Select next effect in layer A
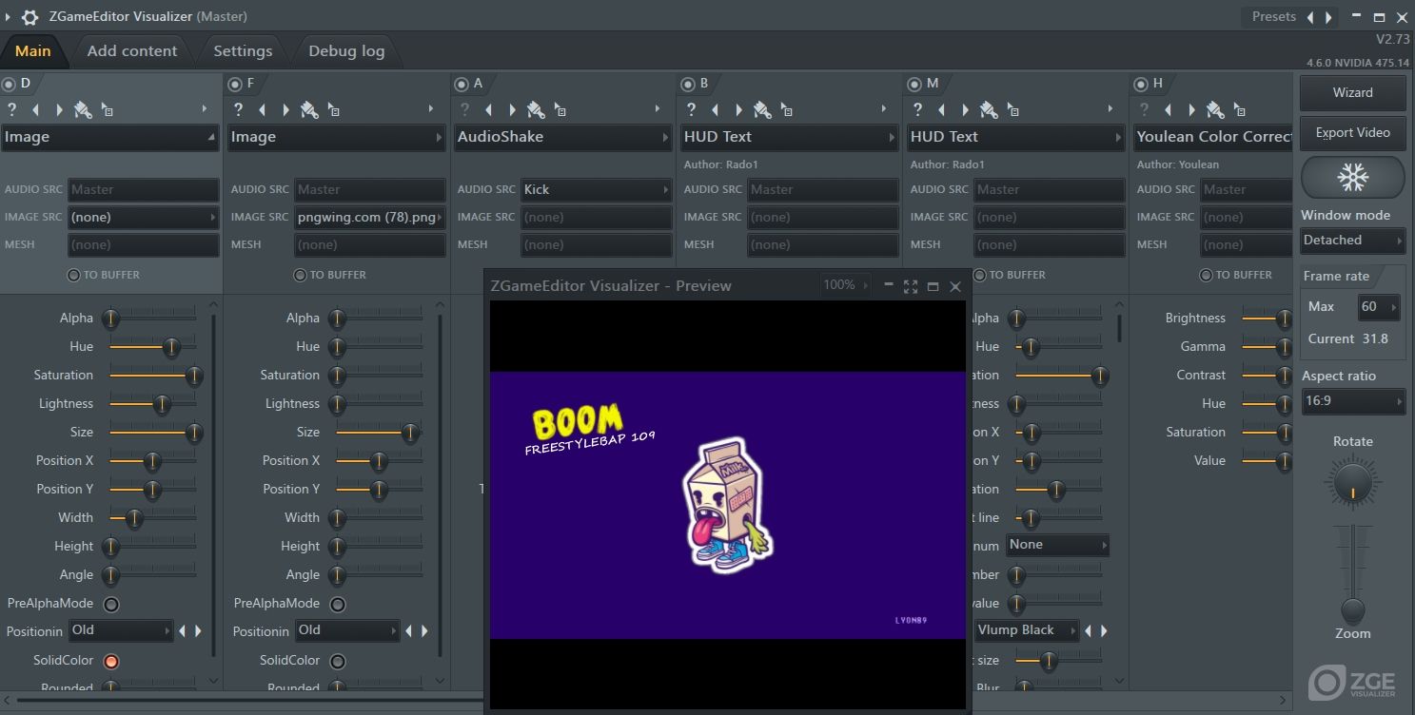The image size is (1415, 715). click(511, 109)
